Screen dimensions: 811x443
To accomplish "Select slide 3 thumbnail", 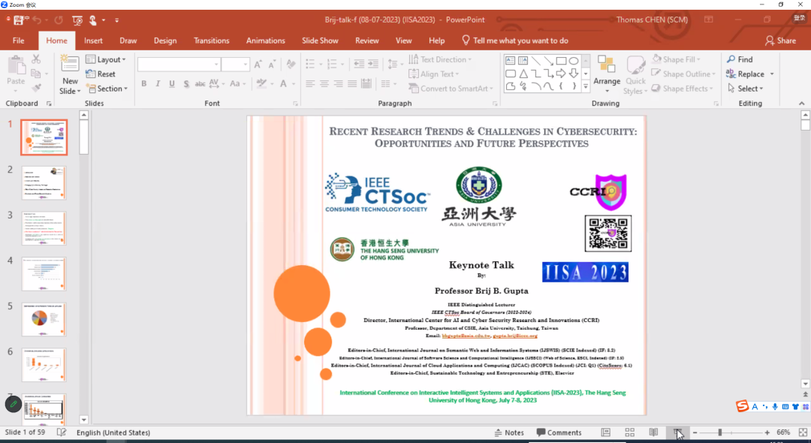I will (x=44, y=228).
